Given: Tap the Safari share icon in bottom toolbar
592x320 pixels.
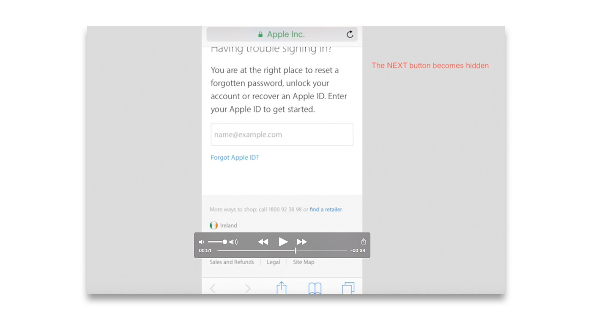Looking at the screenshot, I should tap(282, 288).
